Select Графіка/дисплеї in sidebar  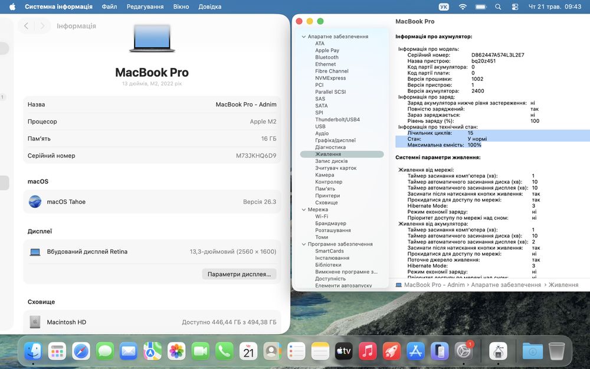pos(335,141)
